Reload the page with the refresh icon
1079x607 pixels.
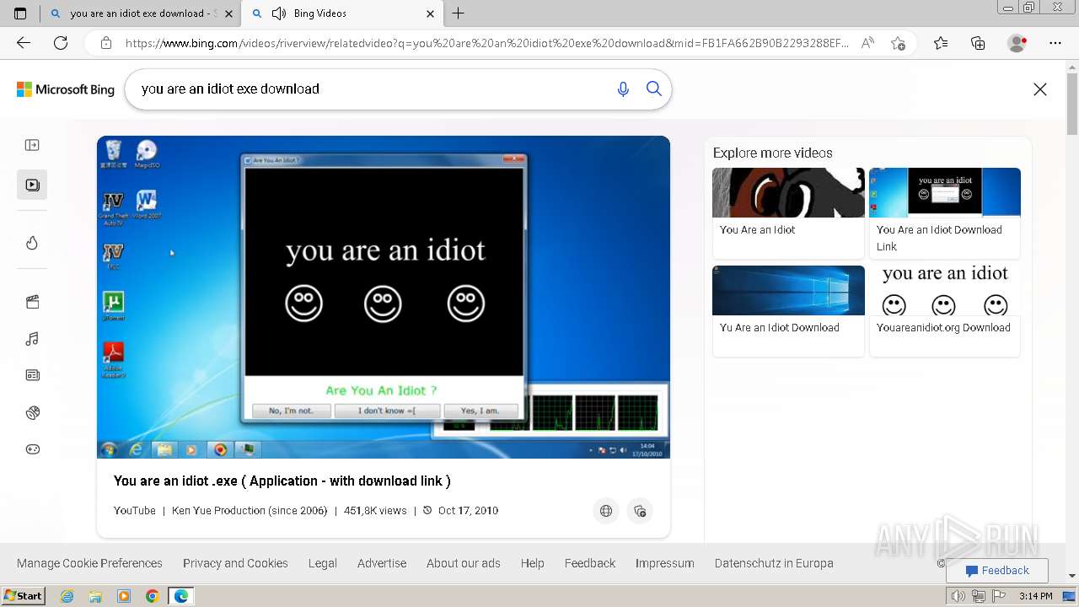coord(61,43)
